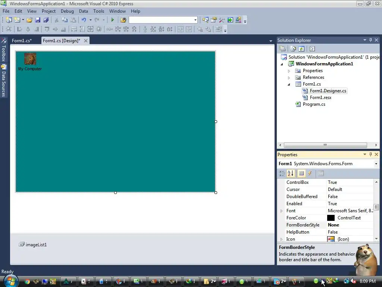Click the Events lightning bolt icon
Image resolution: width=382 pixels, height=287 pixels.
click(310, 173)
